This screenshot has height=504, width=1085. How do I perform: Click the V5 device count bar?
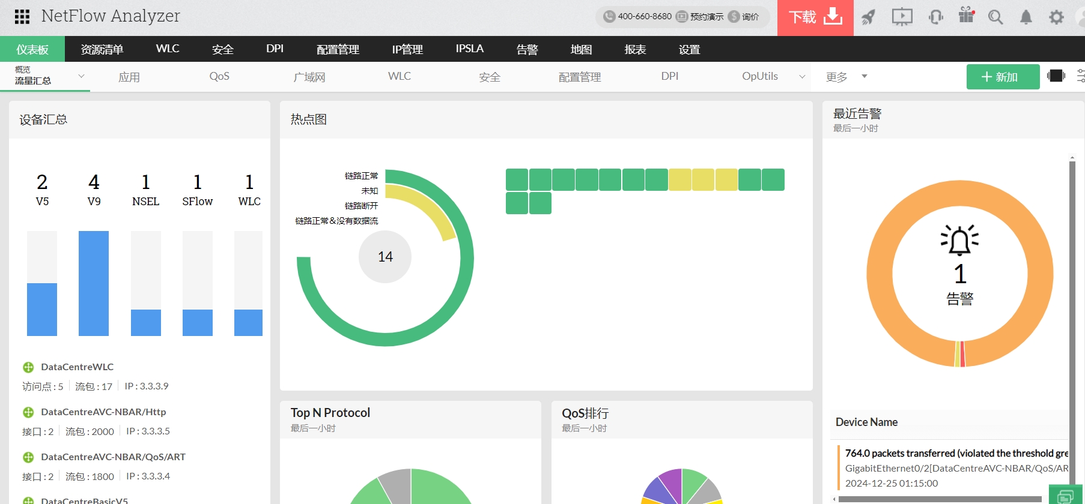(42, 310)
